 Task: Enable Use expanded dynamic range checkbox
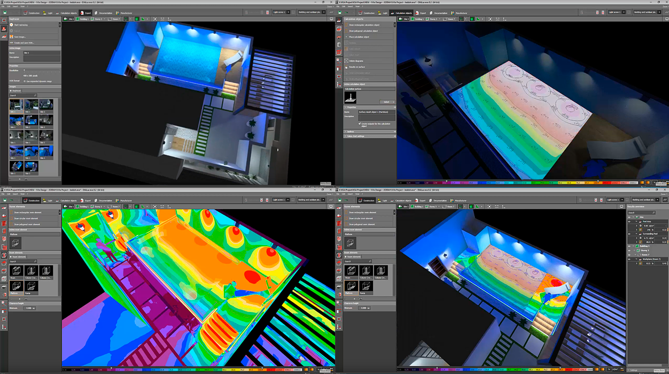click(25, 81)
